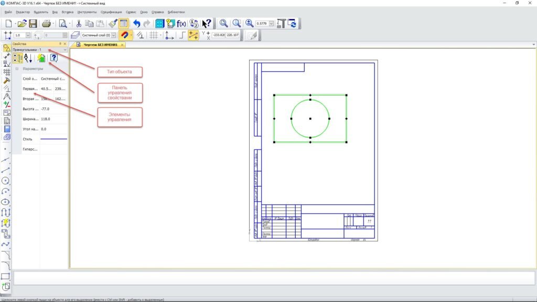This screenshot has width=537, height=302.
Task: Open the Сервис menu
Action: [131, 12]
